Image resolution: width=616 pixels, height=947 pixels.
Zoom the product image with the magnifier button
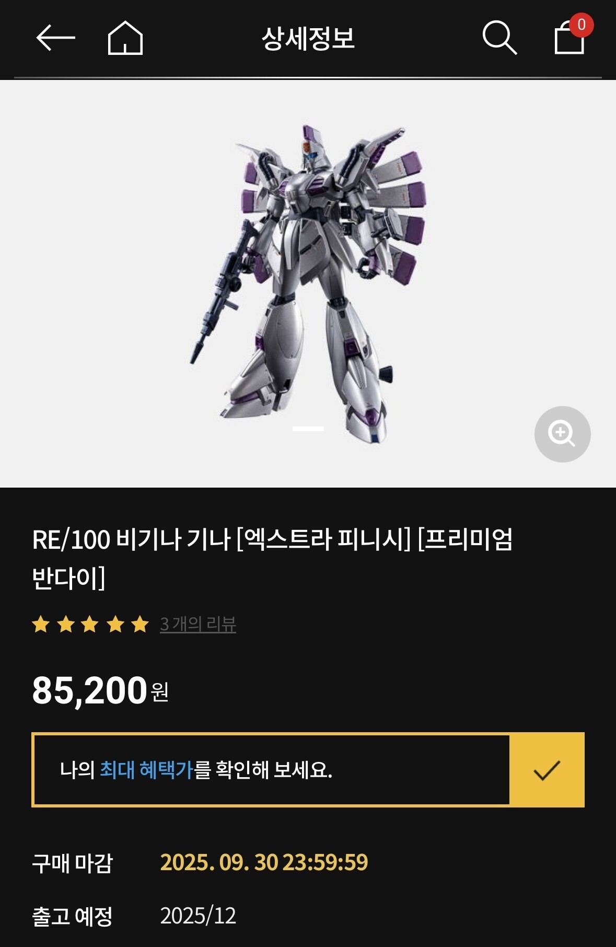click(x=562, y=434)
